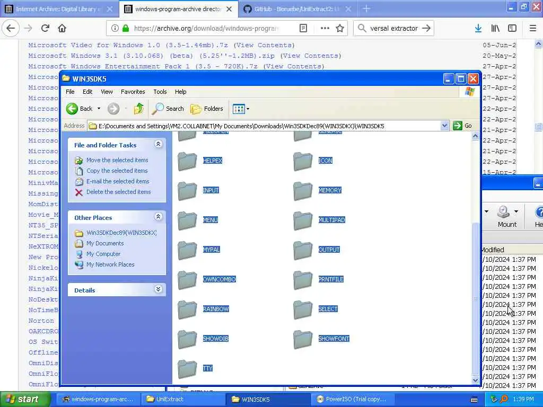Expand the Details panel
This screenshot has height=407, width=543.
pyautogui.click(x=158, y=289)
